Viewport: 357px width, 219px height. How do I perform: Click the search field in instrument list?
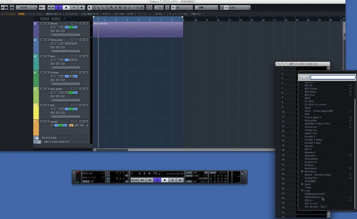coord(332,77)
